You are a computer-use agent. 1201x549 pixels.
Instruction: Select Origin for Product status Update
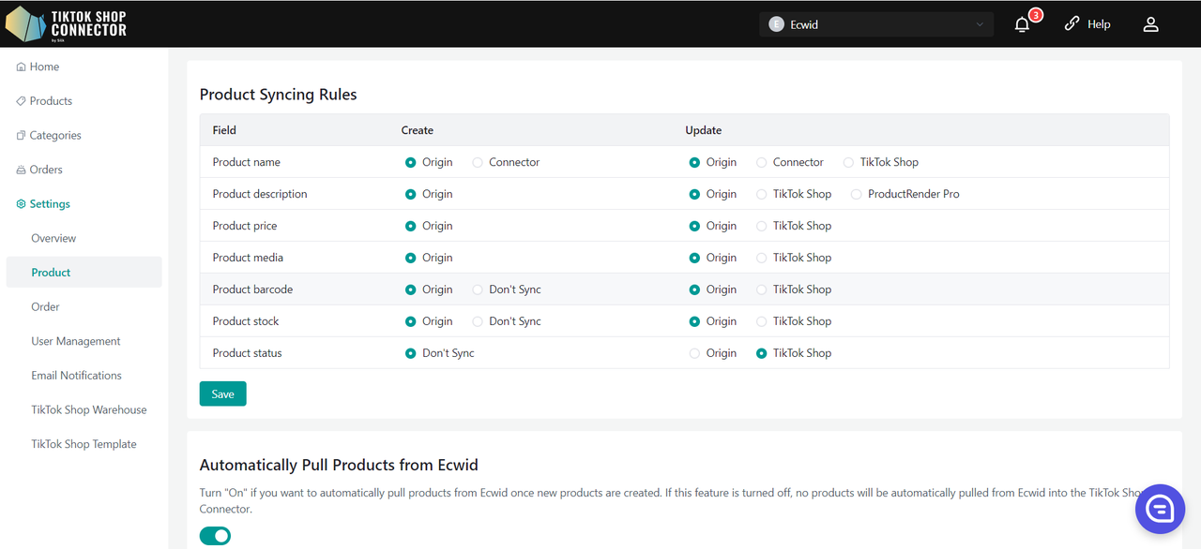(694, 353)
